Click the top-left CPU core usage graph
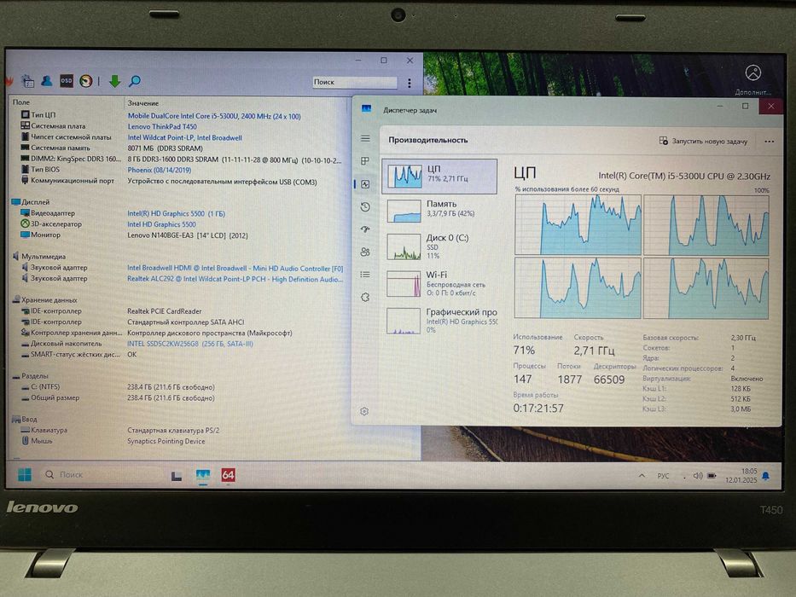 tap(578, 225)
